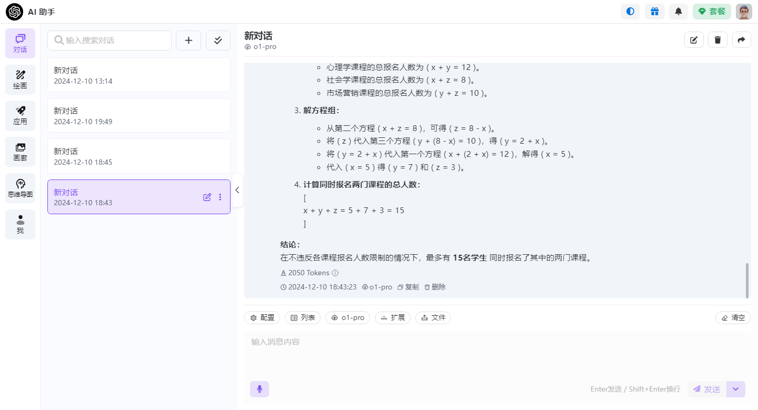The image size is (758, 410).
Task: Click the 复制 link under the message
Action: [408, 287]
